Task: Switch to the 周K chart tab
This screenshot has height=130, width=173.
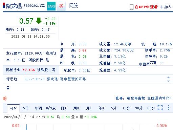Action: point(76,108)
